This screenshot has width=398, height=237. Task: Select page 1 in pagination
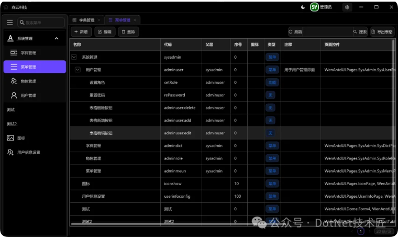click(x=361, y=231)
